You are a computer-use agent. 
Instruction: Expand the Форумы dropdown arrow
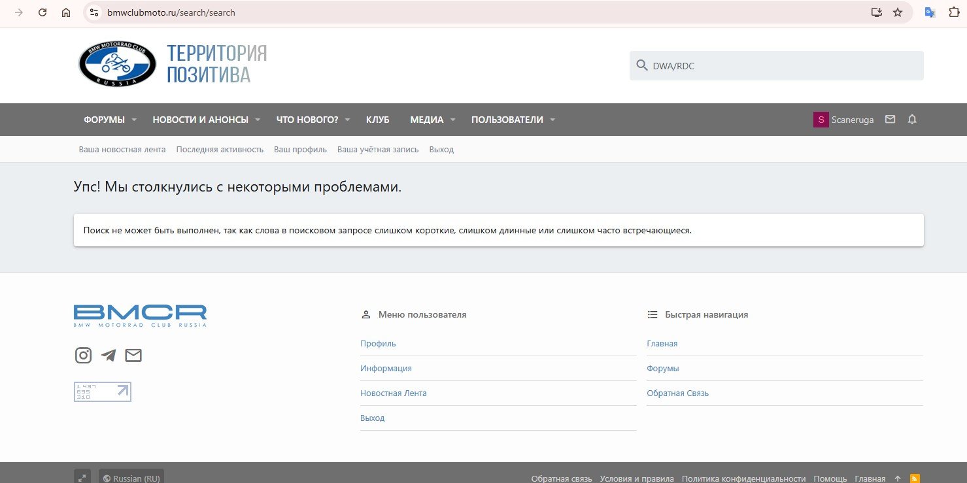click(134, 120)
